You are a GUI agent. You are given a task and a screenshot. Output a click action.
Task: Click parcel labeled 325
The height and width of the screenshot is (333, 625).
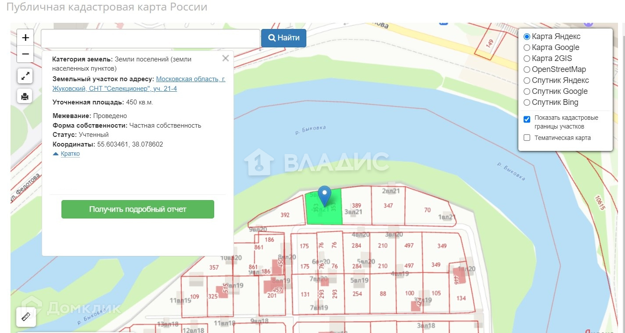click(213, 297)
